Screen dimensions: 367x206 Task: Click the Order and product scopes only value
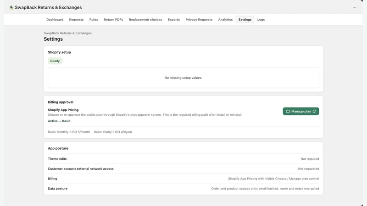265,189
